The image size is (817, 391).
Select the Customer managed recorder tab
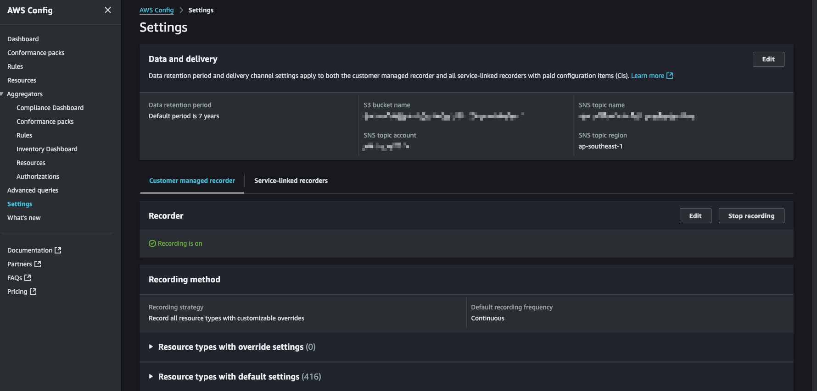click(x=192, y=181)
